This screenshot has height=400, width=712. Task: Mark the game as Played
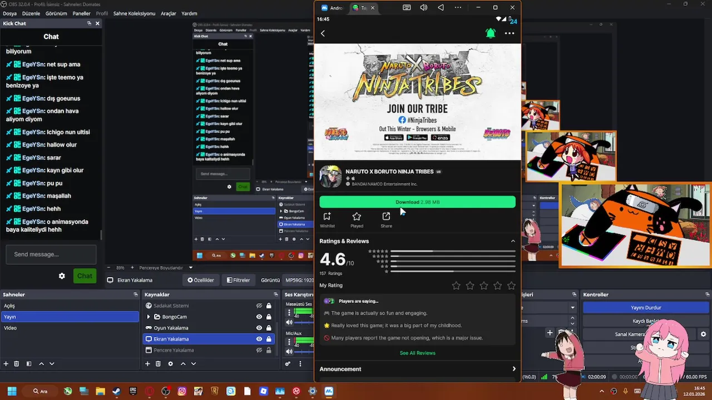click(357, 219)
